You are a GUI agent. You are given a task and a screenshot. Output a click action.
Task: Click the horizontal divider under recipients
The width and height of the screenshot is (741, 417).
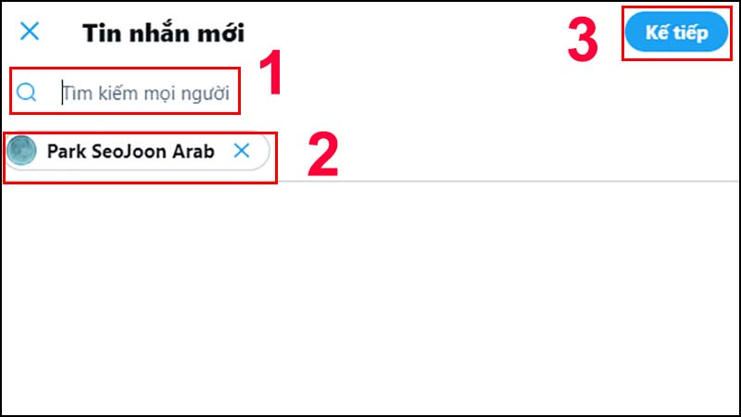click(x=508, y=181)
